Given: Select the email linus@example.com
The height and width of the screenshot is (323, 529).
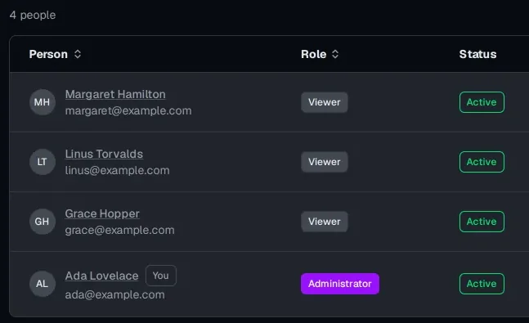Looking at the screenshot, I should coord(117,170).
